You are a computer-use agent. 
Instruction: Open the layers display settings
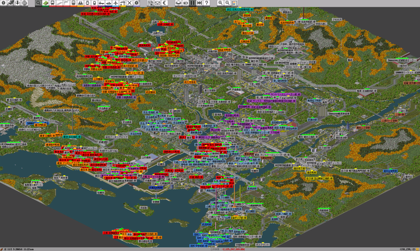click(178, 3)
